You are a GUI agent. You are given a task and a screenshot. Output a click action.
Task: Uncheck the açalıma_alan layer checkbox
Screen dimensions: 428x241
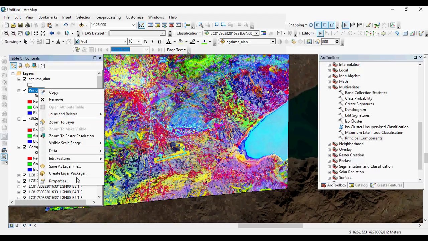pyautogui.click(x=25, y=79)
